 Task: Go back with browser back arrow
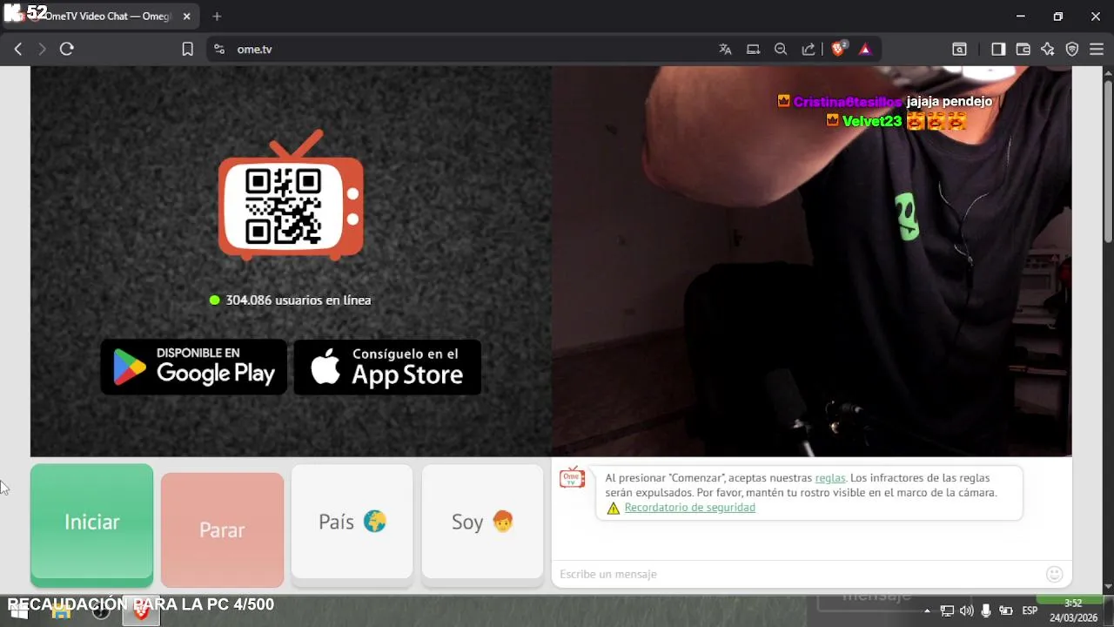pos(17,50)
